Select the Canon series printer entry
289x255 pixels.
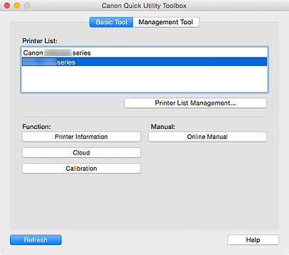tap(145, 52)
